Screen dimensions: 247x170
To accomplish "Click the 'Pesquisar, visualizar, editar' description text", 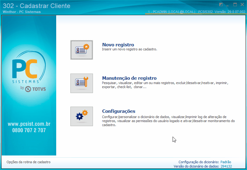I will click(x=165, y=85).
